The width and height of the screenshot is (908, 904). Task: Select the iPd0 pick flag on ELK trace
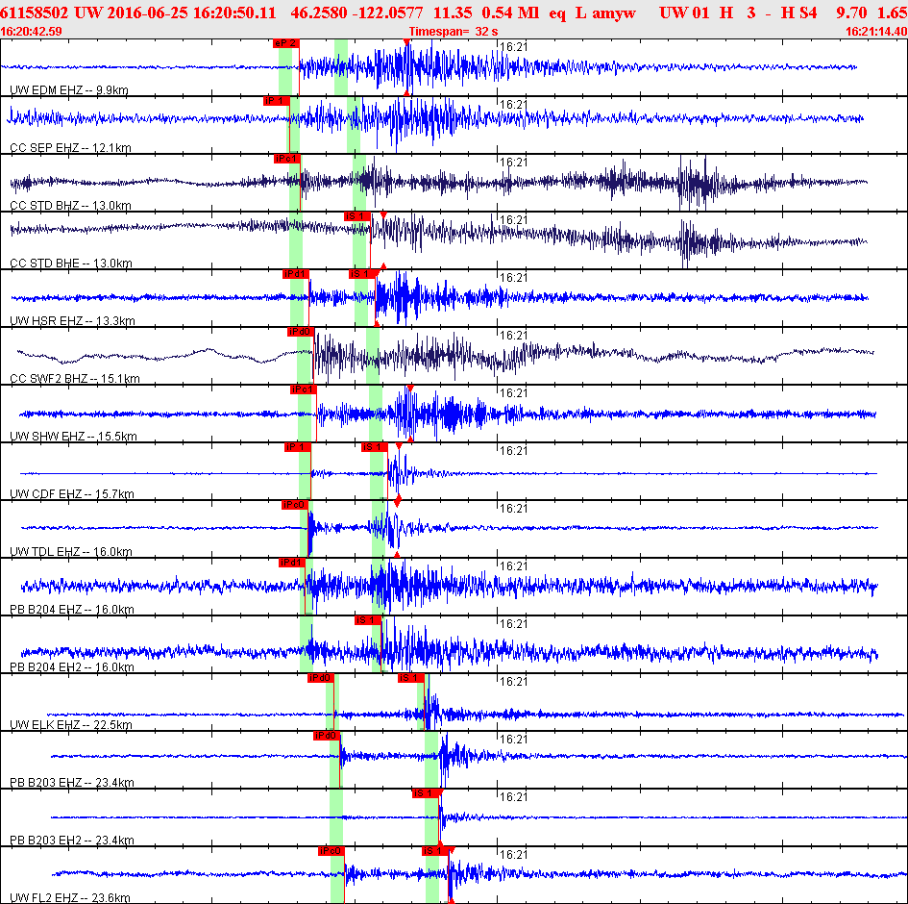click(321, 678)
